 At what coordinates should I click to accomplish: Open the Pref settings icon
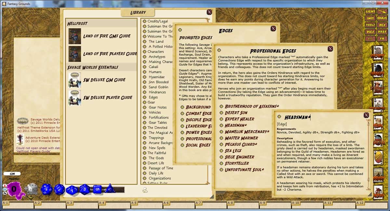click(x=382, y=31)
